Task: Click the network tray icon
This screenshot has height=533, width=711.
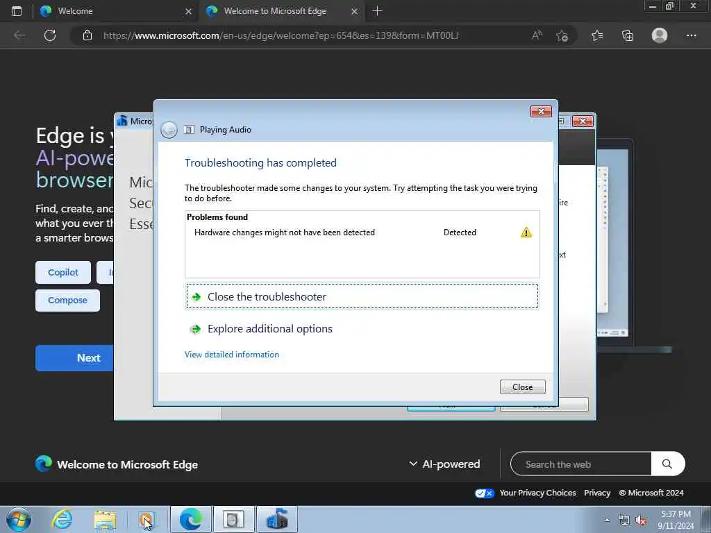Action: click(x=624, y=521)
